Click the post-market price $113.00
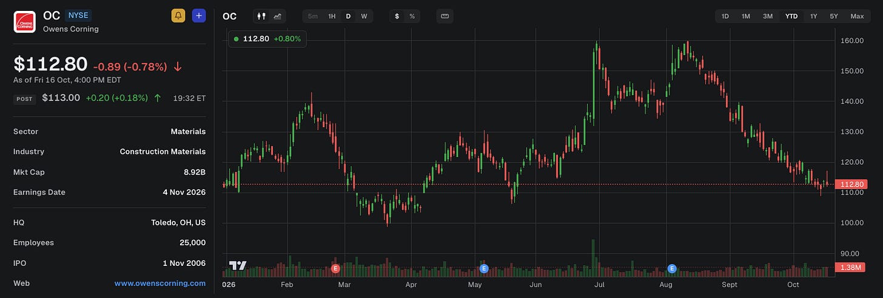The image size is (883, 298). 61,98
